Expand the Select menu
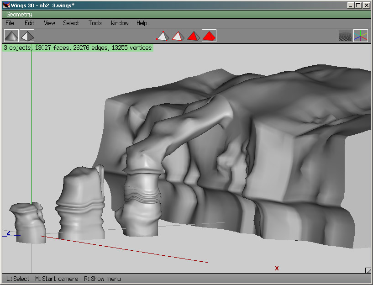 [x=71, y=23]
